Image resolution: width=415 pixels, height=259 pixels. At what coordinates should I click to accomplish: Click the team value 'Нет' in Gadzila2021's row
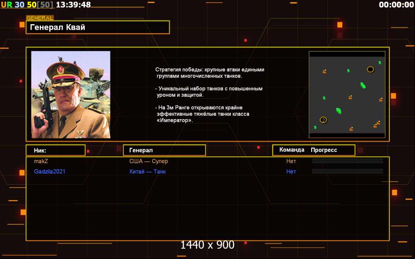coord(291,171)
